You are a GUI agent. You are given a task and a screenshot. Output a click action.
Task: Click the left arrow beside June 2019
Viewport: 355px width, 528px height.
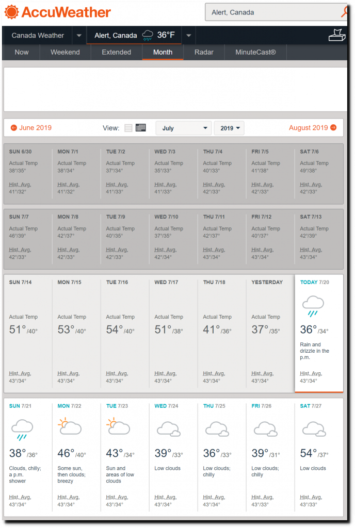click(14, 128)
